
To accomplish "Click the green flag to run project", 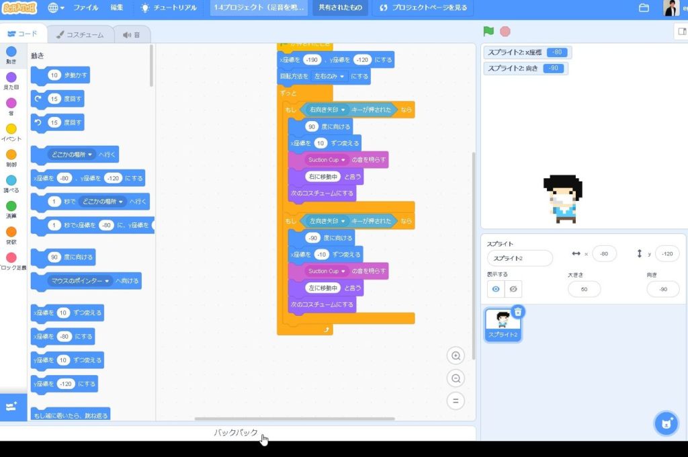I will 488,31.
